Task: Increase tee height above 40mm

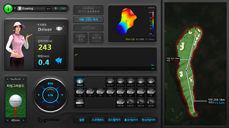Action: 24,120
